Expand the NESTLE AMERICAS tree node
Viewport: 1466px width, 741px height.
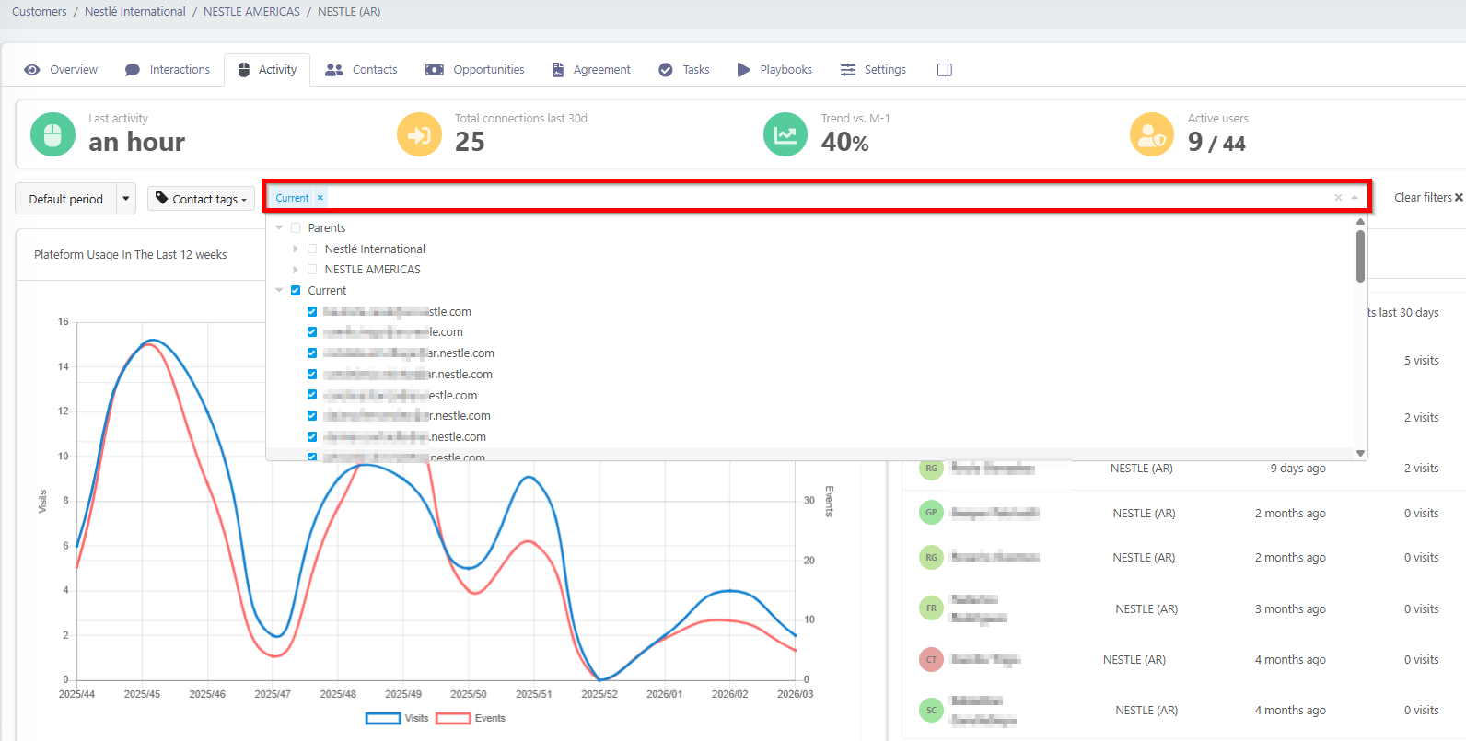[296, 270]
